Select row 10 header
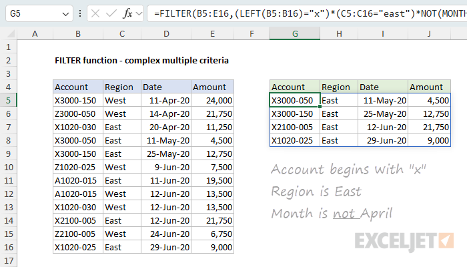 [x=8, y=167]
